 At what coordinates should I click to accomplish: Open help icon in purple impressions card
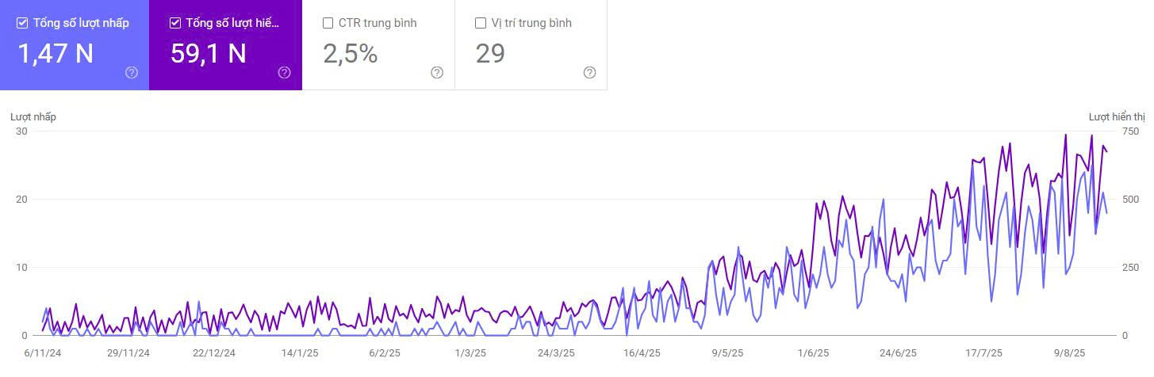click(x=285, y=73)
